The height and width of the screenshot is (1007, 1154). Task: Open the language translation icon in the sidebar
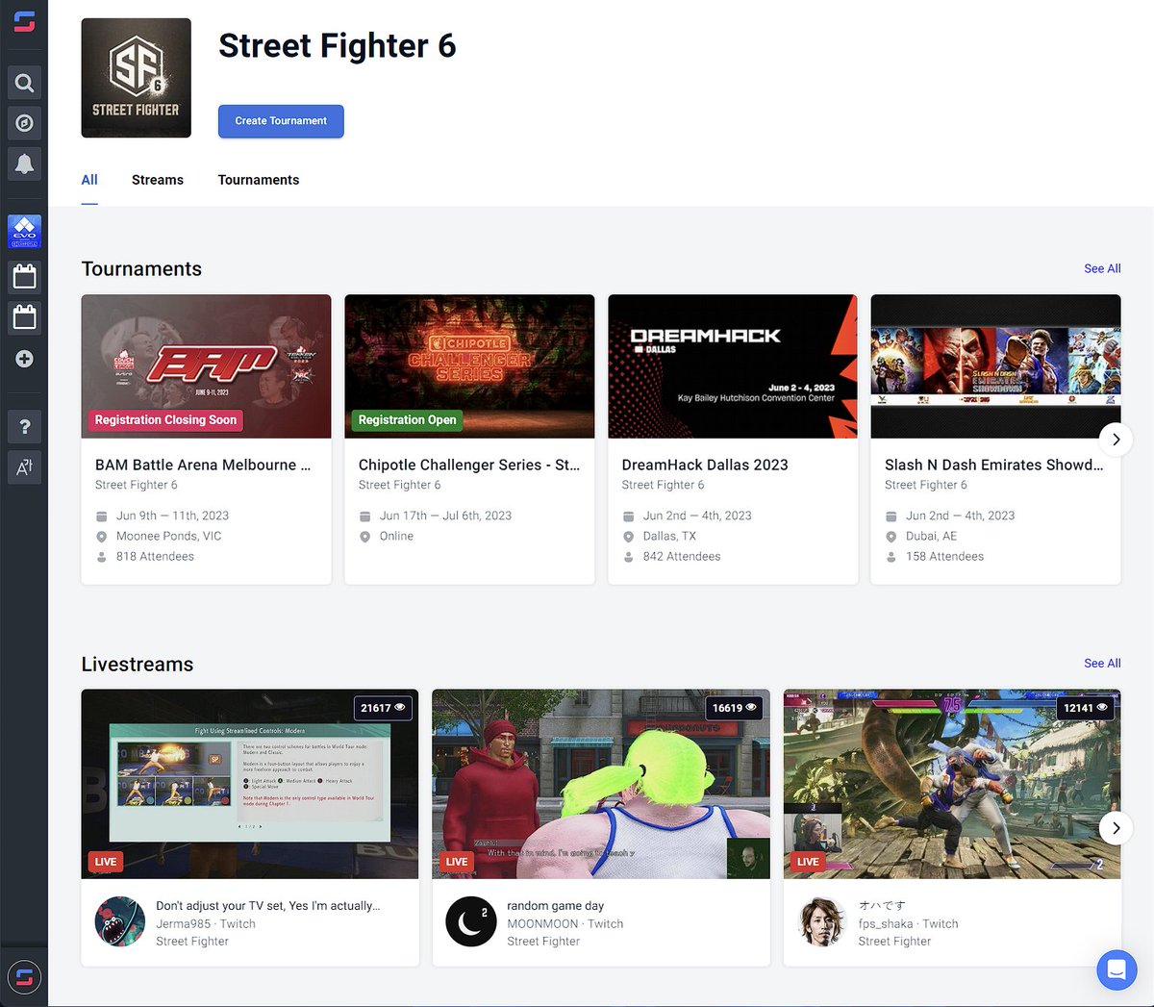24,467
